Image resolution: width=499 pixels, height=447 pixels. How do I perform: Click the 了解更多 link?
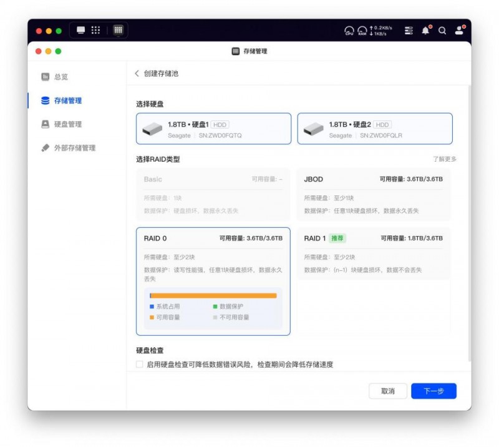point(445,159)
